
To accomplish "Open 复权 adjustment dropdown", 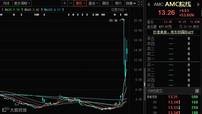I will tap(80, 3).
